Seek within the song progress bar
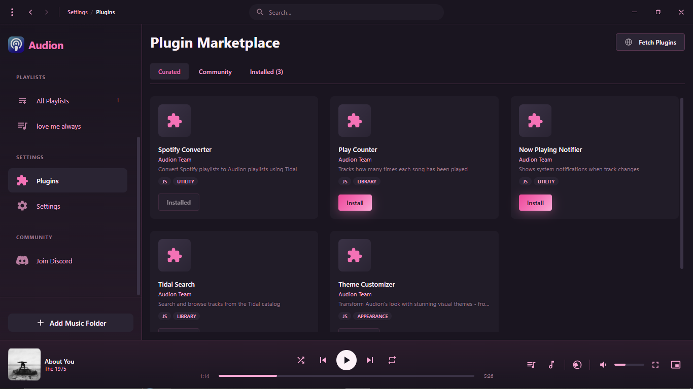This screenshot has width=693, height=389. click(x=346, y=376)
